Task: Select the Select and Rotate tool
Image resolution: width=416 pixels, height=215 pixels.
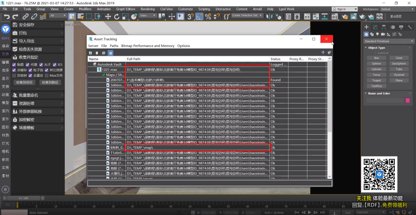Action: pos(117,17)
